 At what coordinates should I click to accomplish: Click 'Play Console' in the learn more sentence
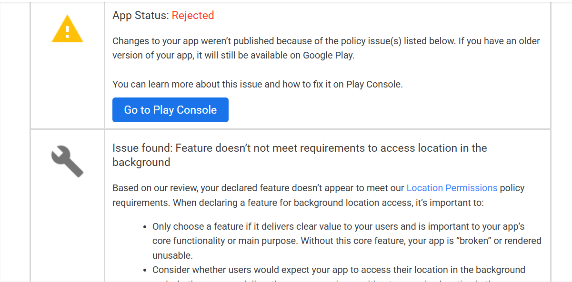pyautogui.click(x=374, y=84)
